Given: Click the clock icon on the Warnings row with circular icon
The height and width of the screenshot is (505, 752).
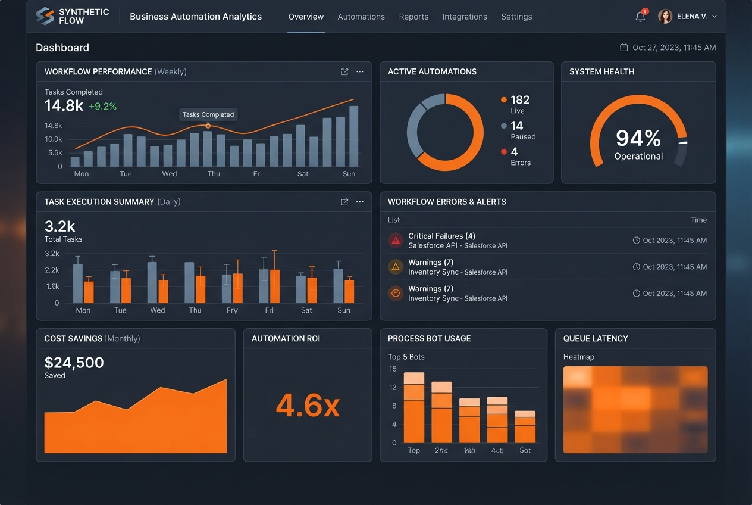Looking at the screenshot, I should (636, 293).
